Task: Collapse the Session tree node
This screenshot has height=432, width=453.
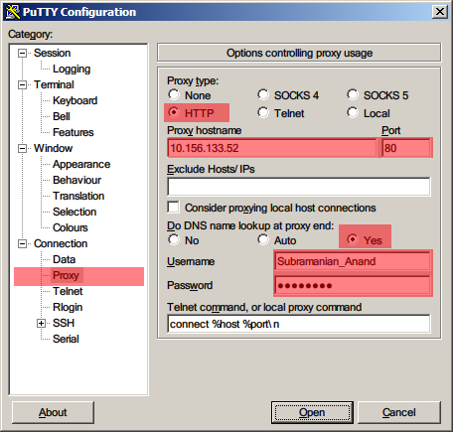Action: click(22, 53)
